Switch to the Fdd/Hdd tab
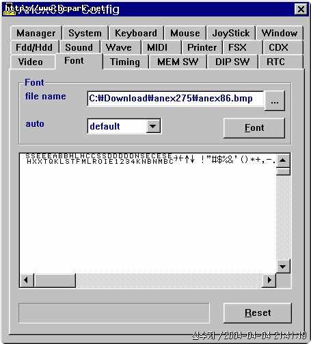 (34, 47)
